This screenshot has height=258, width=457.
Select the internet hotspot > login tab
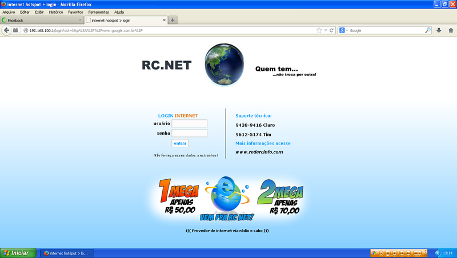pyautogui.click(x=126, y=20)
